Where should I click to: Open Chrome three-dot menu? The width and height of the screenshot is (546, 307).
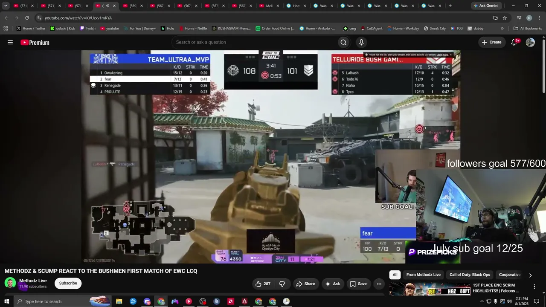539,18
